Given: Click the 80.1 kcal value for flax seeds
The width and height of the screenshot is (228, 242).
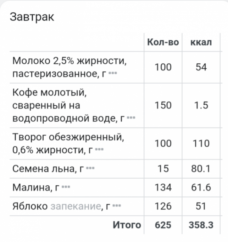Looking at the screenshot, I should coord(201,168).
